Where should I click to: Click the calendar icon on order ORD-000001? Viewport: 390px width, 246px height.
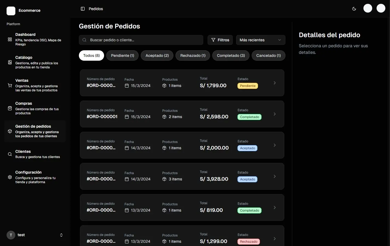pyautogui.click(x=127, y=117)
